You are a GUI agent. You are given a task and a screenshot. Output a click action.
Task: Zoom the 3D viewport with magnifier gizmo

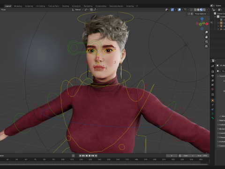[206, 32]
